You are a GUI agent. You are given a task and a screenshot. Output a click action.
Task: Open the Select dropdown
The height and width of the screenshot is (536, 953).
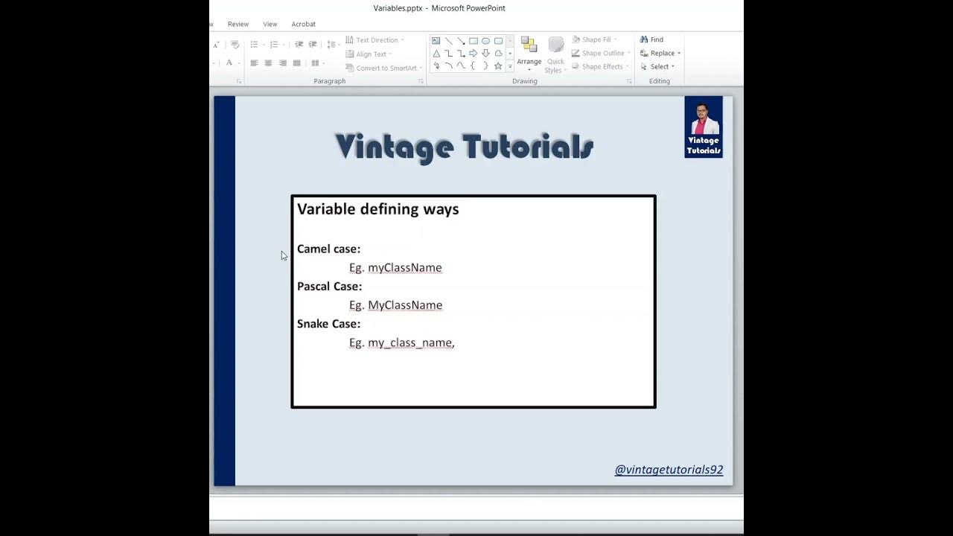click(x=657, y=66)
